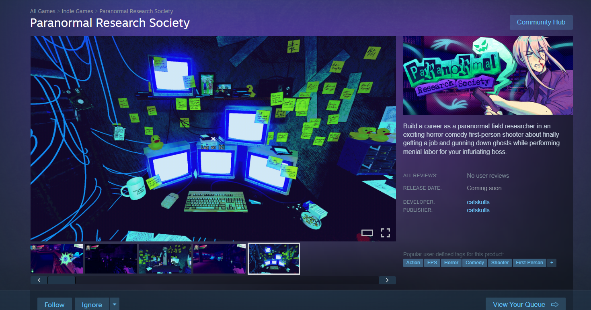Click View Your Queue
Viewport: 591px width, 310px height.
tap(525, 304)
